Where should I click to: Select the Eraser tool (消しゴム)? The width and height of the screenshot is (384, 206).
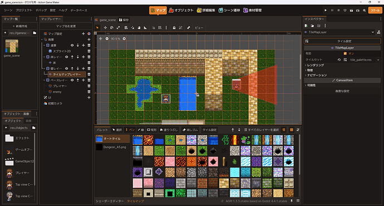190,130
